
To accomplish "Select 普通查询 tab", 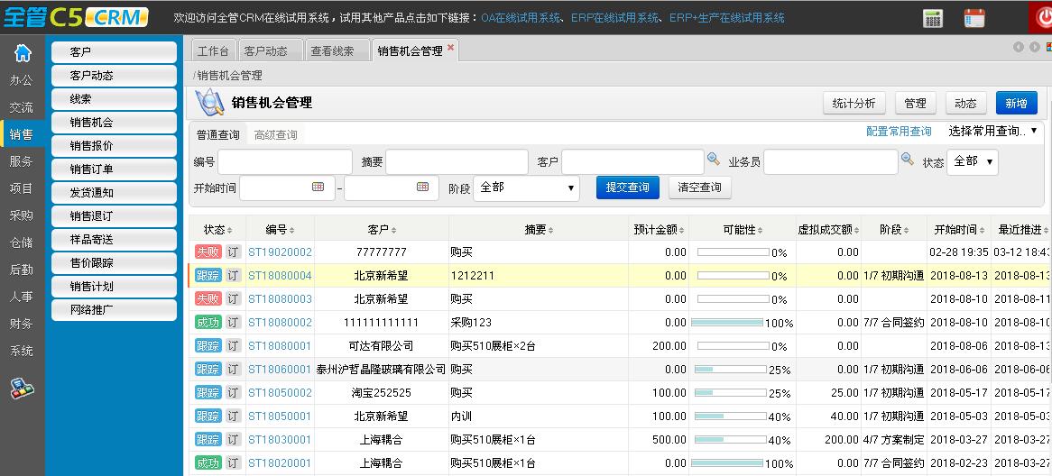I will click(218, 134).
